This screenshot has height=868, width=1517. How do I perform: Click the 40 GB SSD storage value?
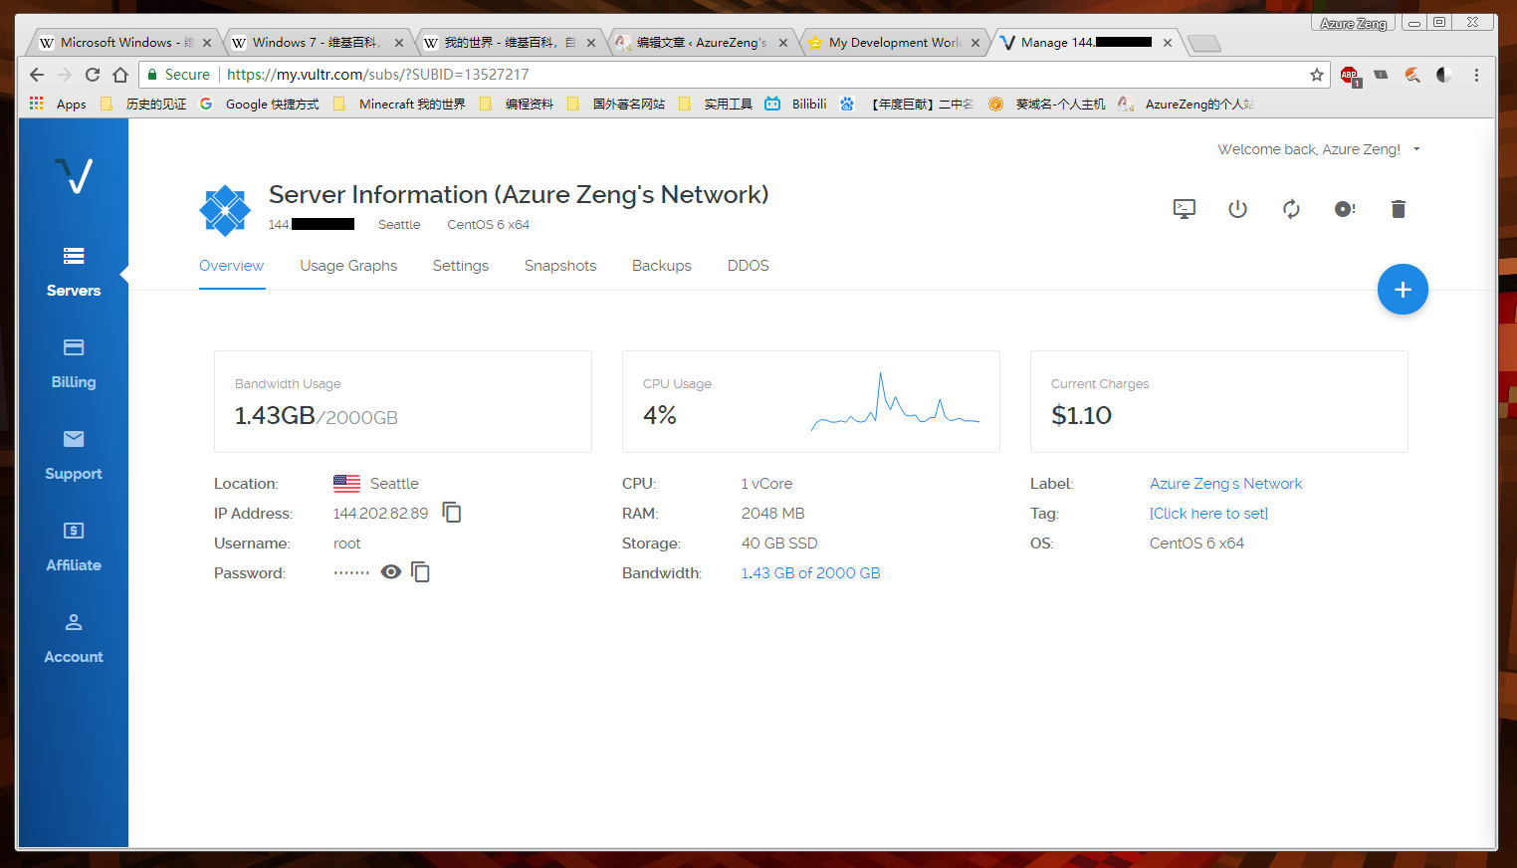pyautogui.click(x=779, y=543)
